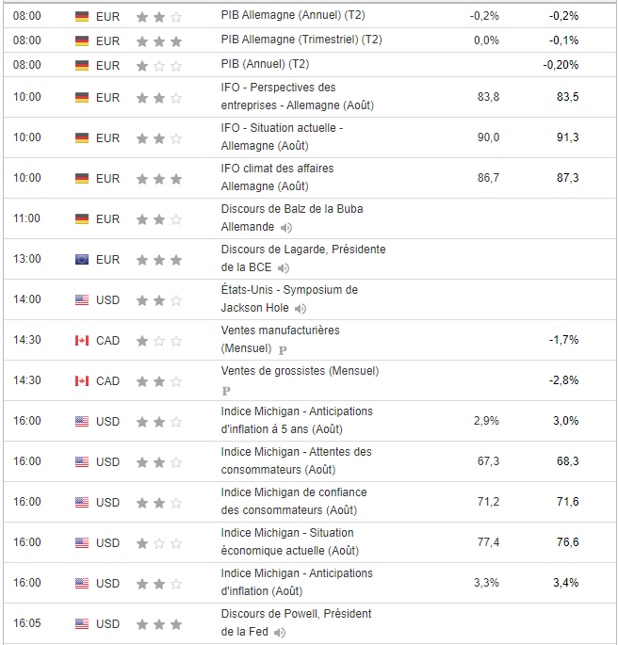This screenshot has height=645, width=618.
Task: Click the PIB (Annuel) (T2) row
Action: pos(265,65)
